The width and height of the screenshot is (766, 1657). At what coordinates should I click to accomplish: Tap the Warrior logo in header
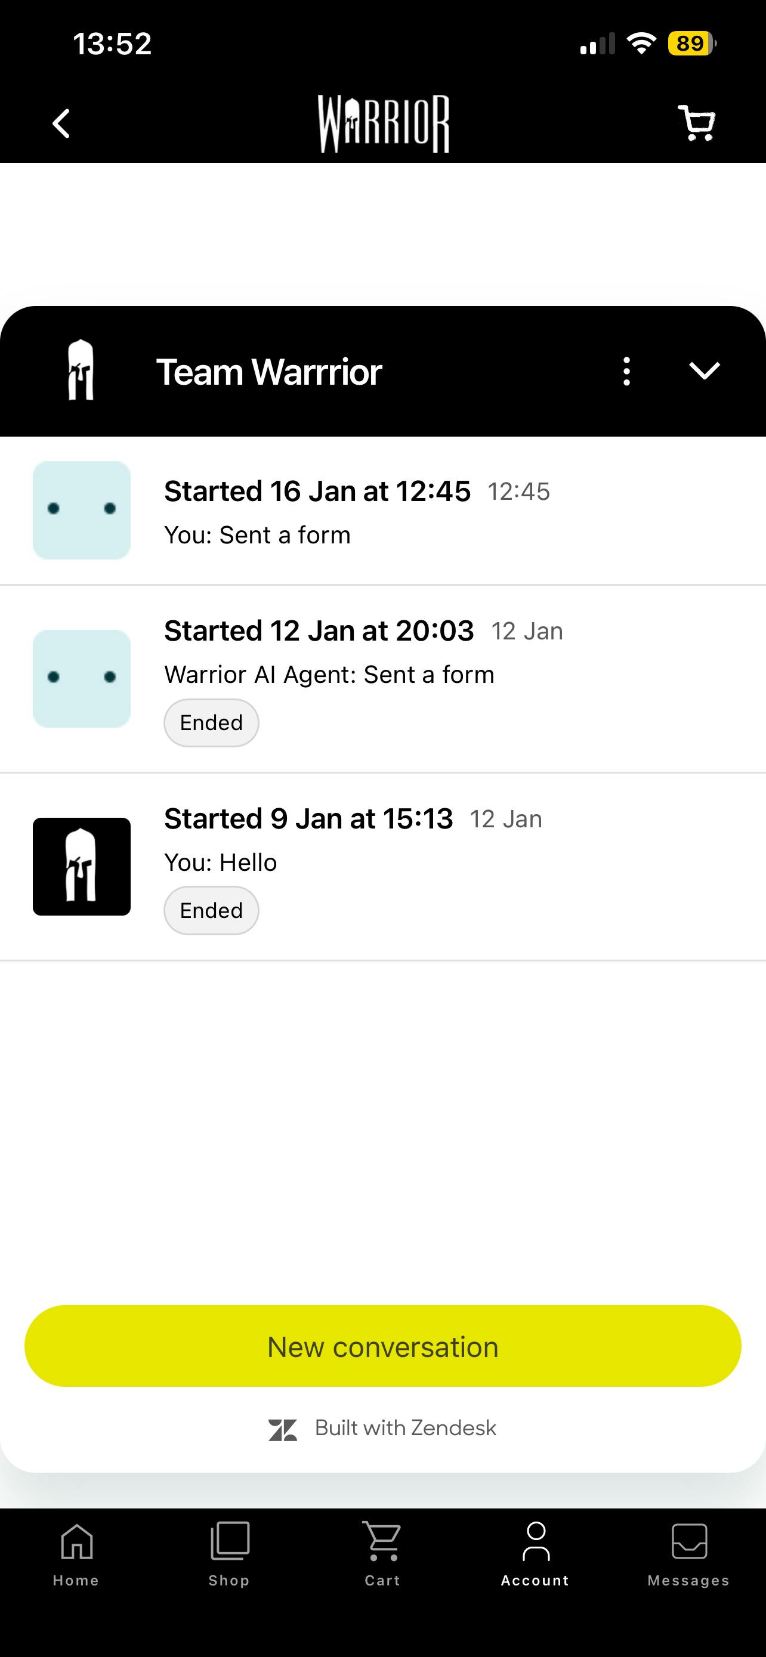[384, 123]
